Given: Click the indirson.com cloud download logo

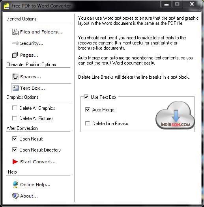Looking at the screenshot, I should 175,115.
